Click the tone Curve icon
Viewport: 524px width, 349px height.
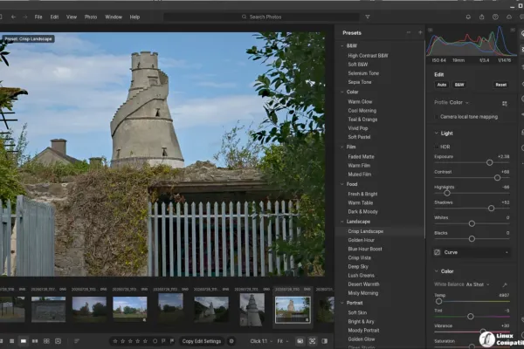click(x=437, y=252)
